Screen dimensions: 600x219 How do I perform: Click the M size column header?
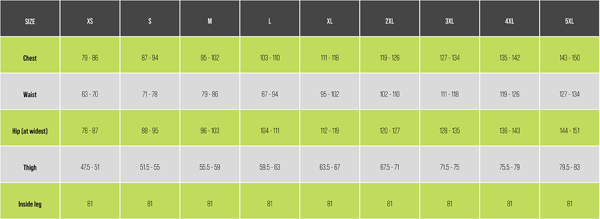[x=210, y=21]
